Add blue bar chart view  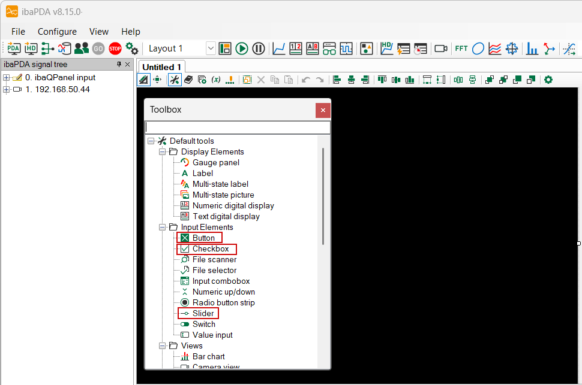tap(532, 48)
